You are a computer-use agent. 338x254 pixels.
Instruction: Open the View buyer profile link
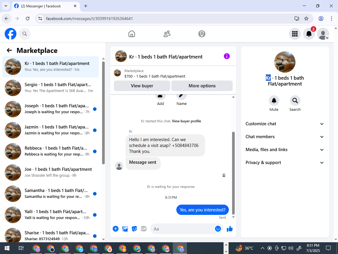(x=187, y=121)
